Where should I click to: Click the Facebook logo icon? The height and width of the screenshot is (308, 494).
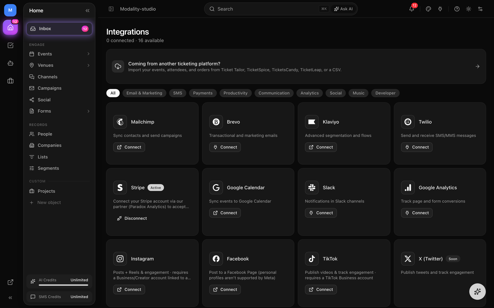pos(216,259)
